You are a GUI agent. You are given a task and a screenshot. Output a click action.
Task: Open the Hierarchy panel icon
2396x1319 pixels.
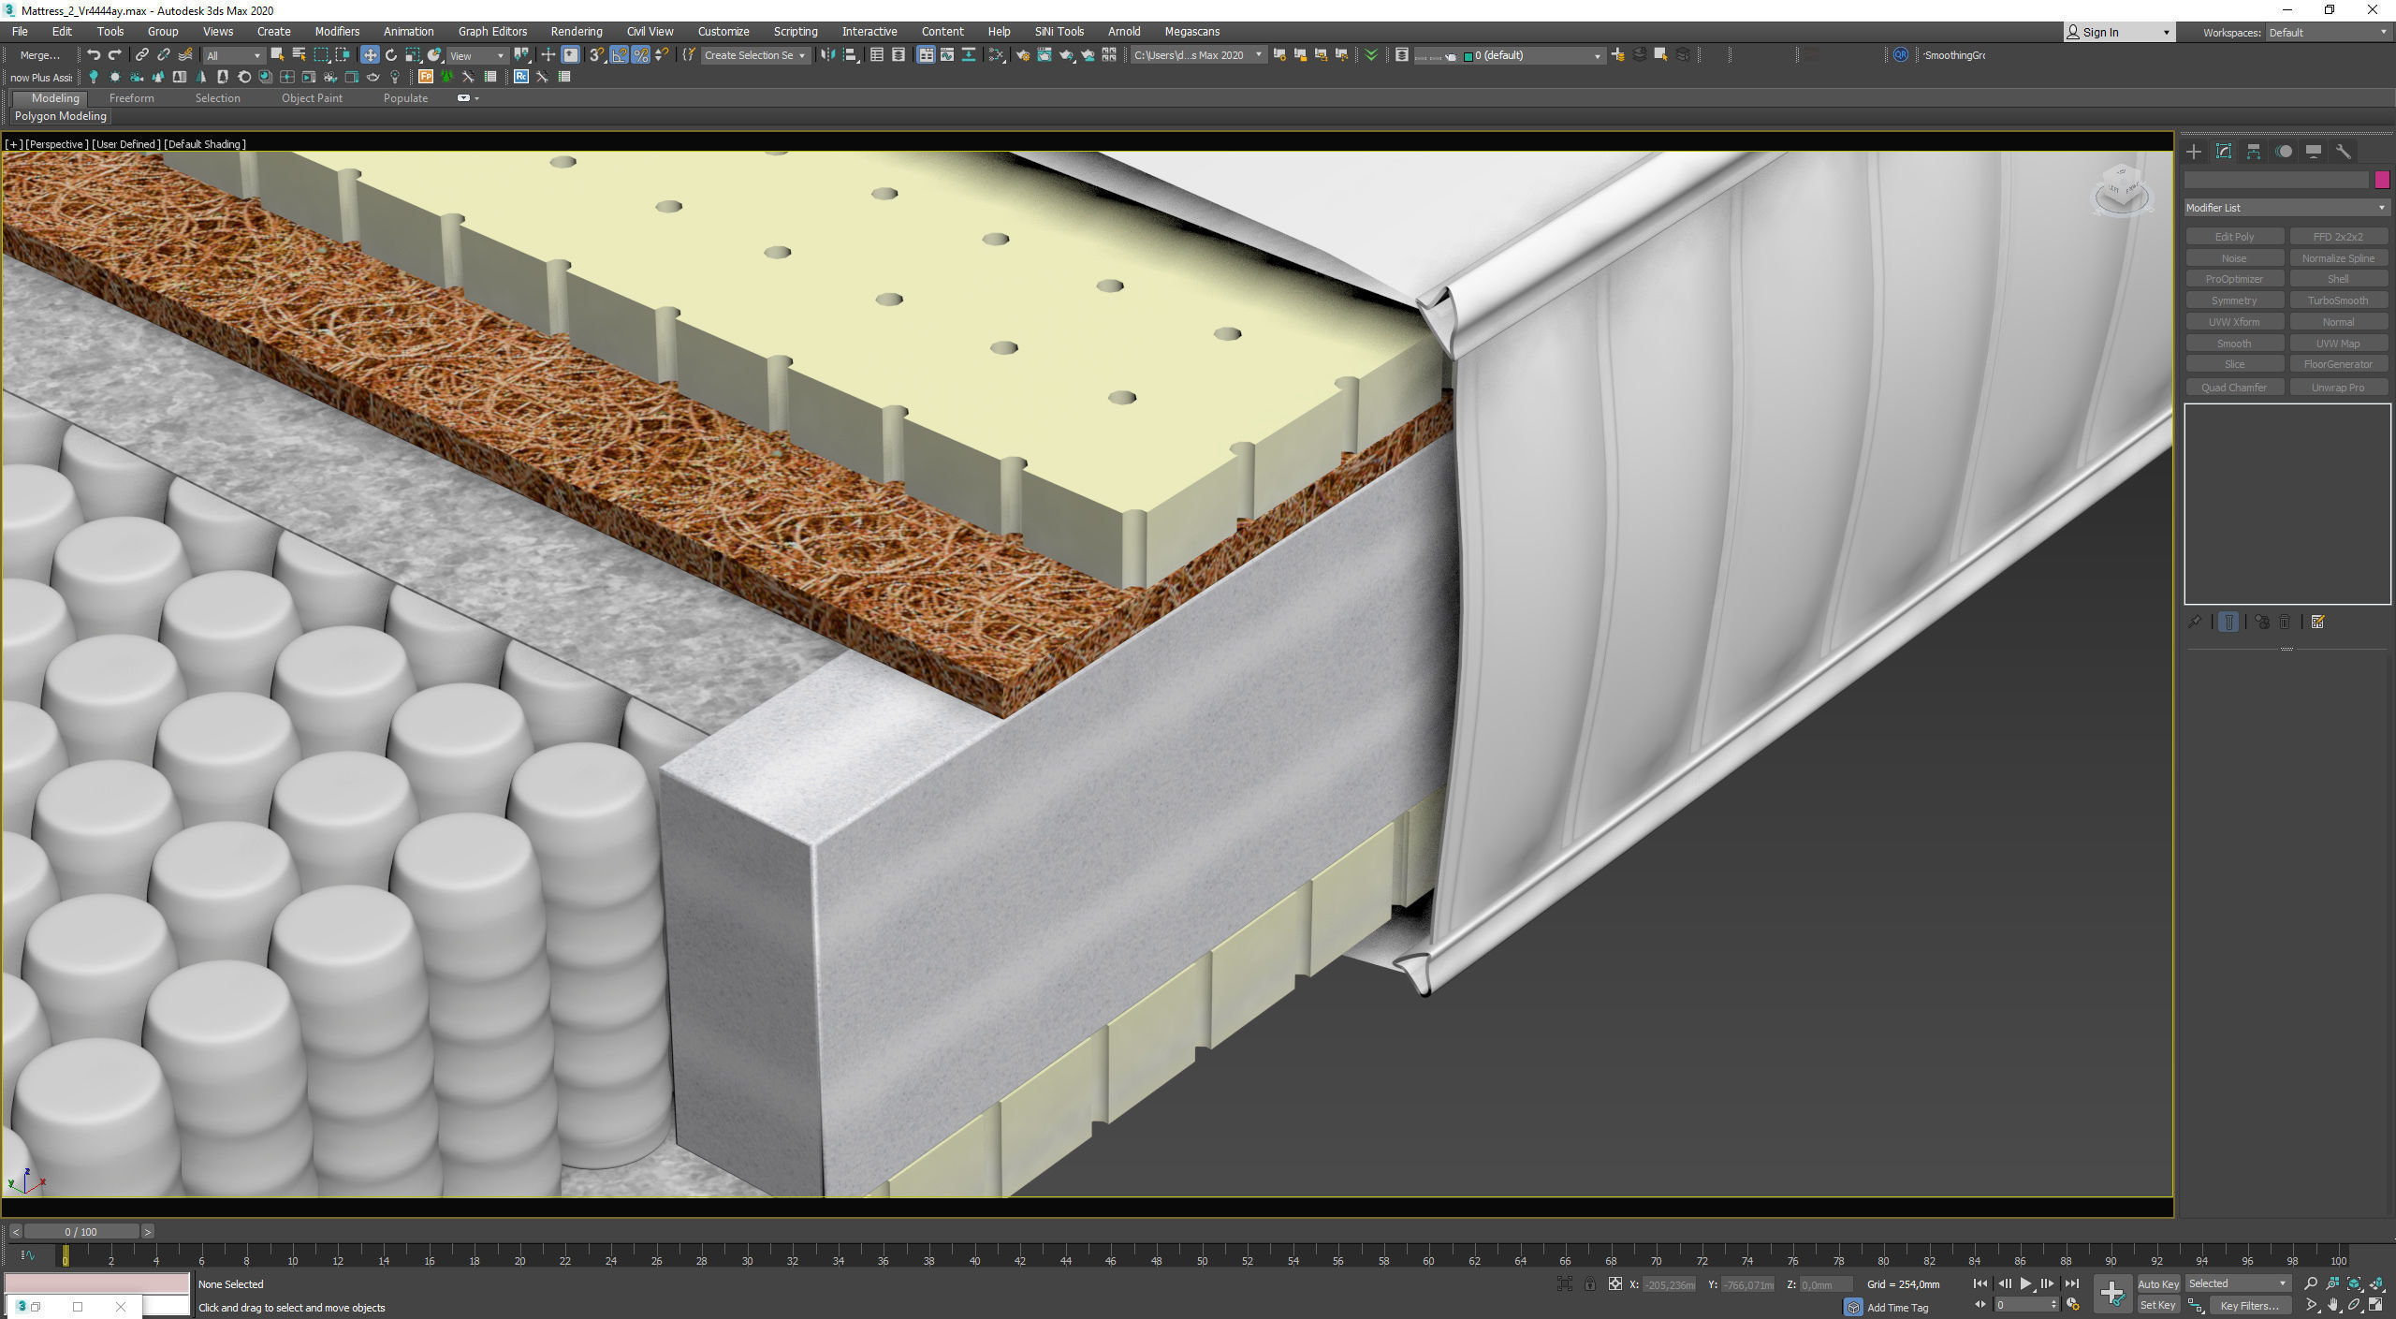pyautogui.click(x=2254, y=152)
